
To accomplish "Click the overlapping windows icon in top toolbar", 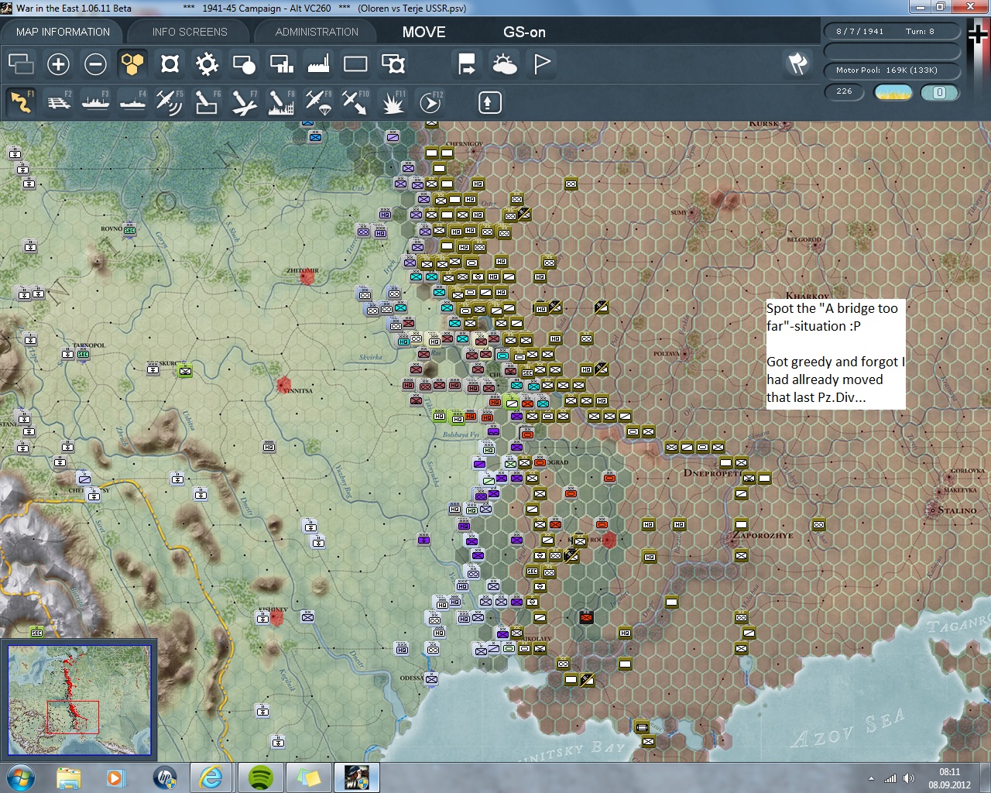I will 21,64.
